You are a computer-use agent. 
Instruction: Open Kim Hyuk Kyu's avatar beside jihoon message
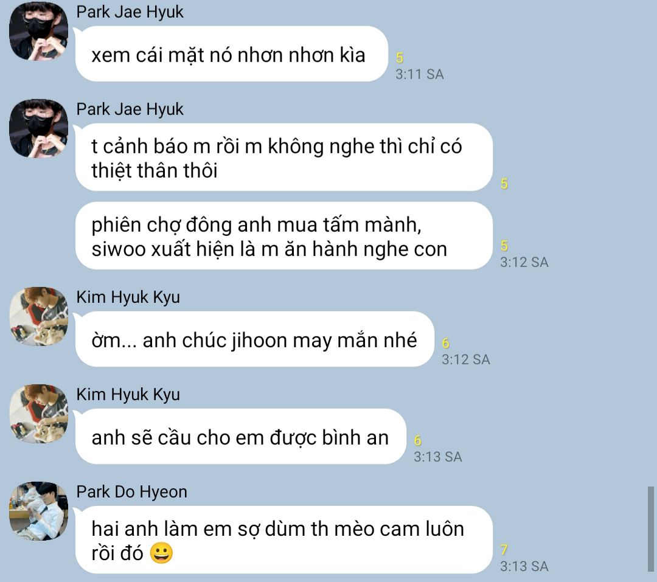click(x=38, y=316)
